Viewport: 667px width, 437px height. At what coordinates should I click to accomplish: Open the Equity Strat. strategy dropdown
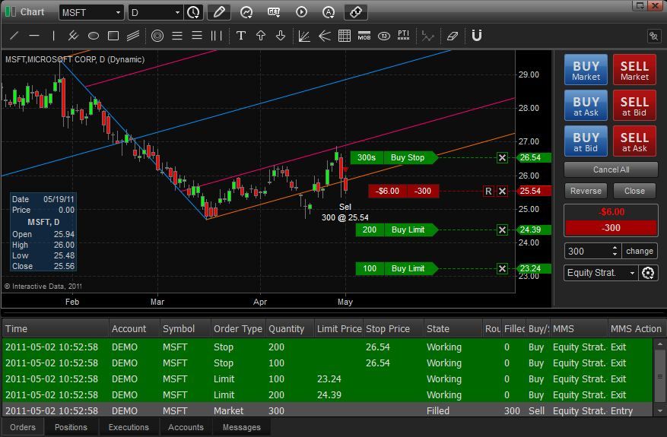pos(601,273)
